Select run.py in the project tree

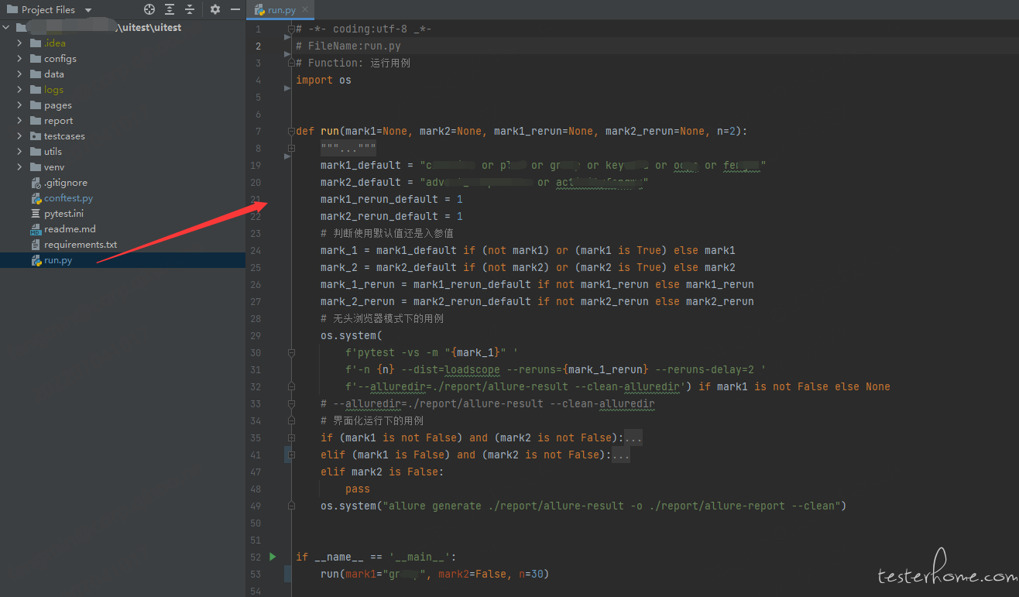pyautogui.click(x=58, y=260)
